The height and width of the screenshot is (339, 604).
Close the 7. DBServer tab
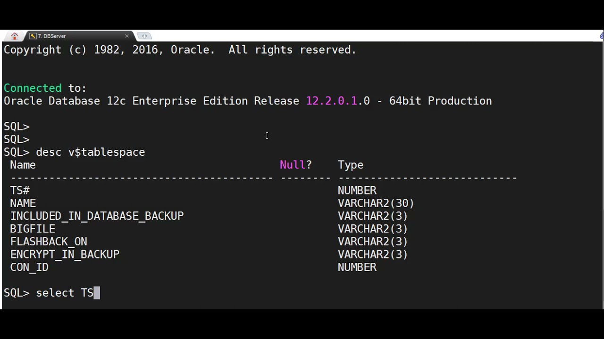[x=126, y=36]
